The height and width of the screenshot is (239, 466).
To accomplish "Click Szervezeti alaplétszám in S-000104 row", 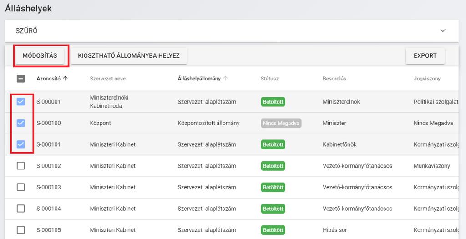I will point(207,209).
